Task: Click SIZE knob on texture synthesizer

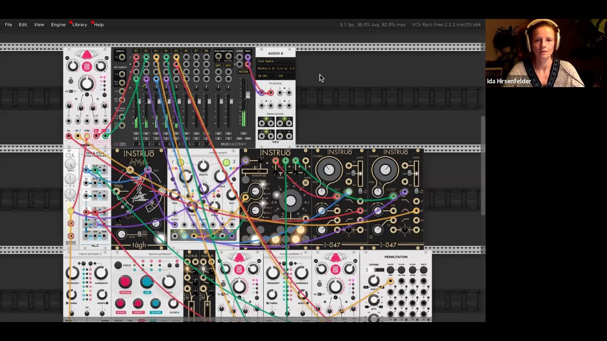Action: point(147,282)
